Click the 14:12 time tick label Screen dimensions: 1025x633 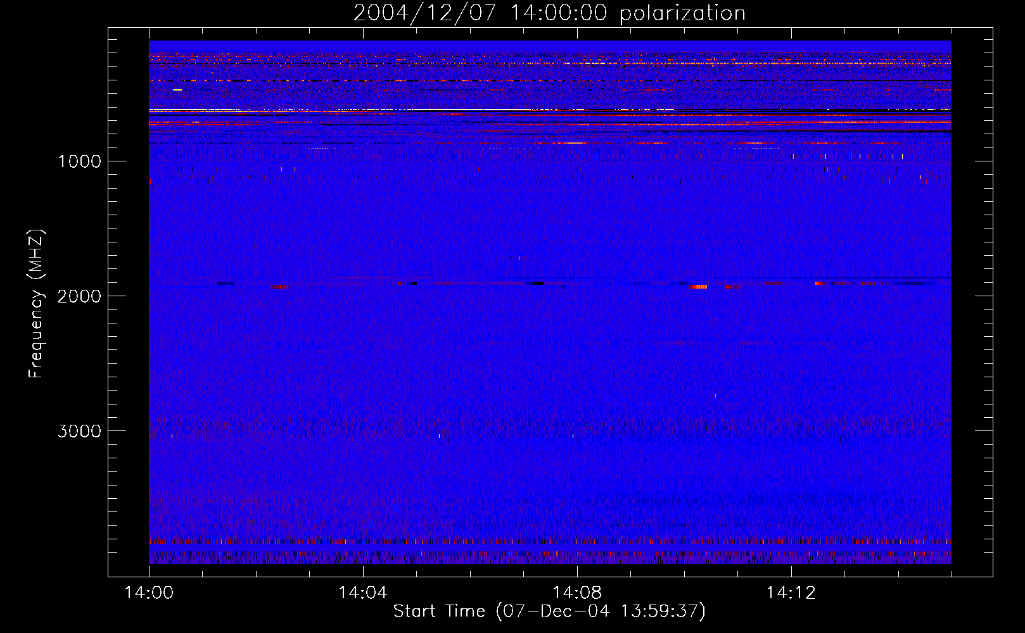click(x=791, y=593)
